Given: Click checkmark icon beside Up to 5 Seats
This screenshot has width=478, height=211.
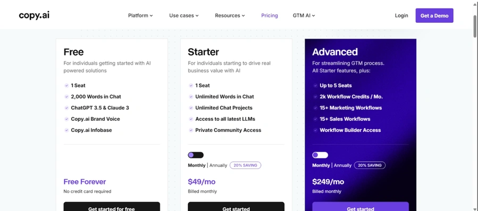Looking at the screenshot, I should (x=315, y=85).
